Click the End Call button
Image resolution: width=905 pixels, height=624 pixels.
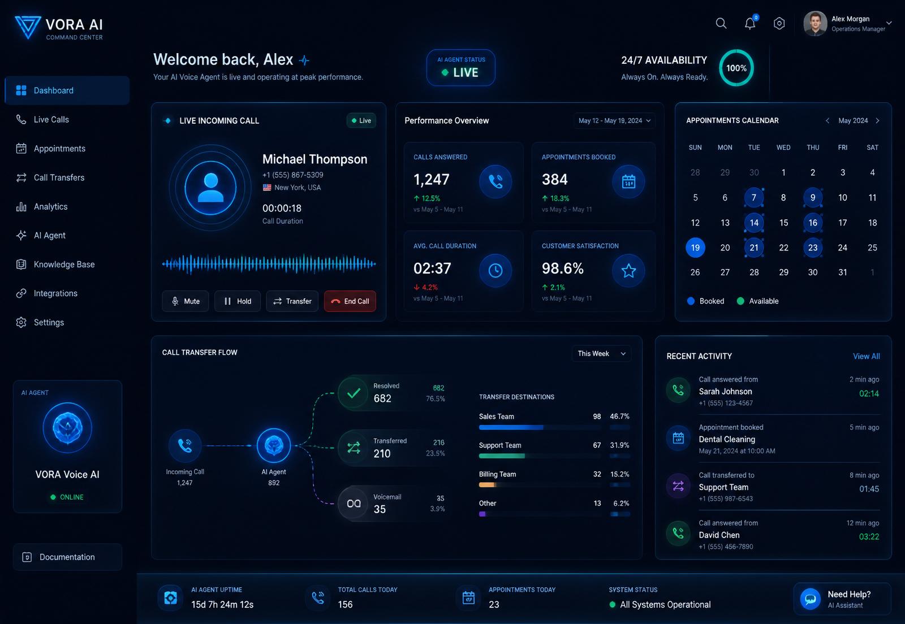[350, 301]
